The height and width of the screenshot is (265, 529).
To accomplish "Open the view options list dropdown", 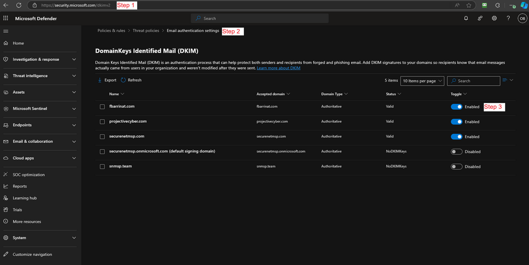I will click(508, 80).
